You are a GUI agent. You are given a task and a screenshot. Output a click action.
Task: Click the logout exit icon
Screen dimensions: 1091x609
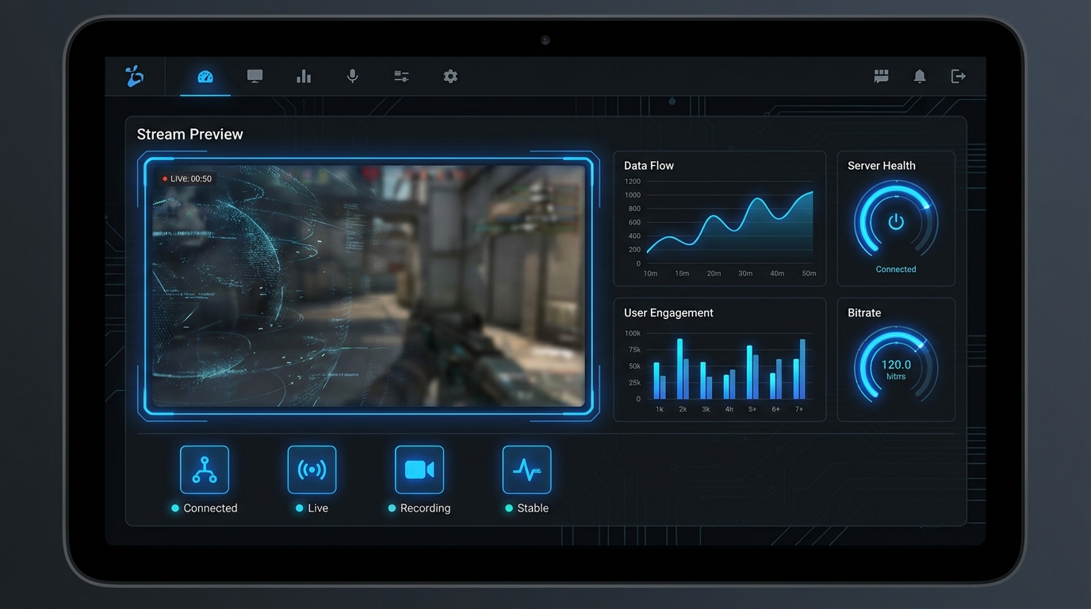pos(959,76)
